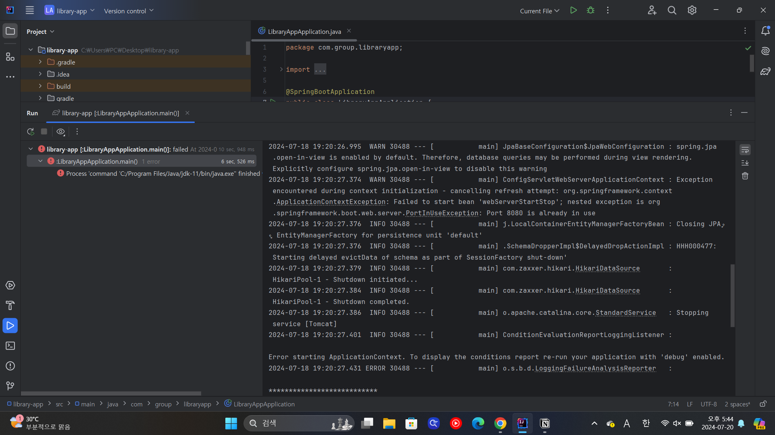Open Run panel options ellipsis
This screenshot has height=435, width=775.
point(731,113)
